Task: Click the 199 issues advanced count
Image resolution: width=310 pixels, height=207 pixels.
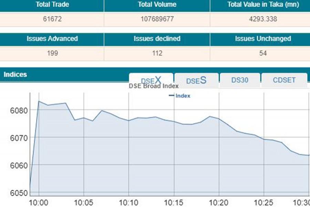Action: [x=52, y=53]
